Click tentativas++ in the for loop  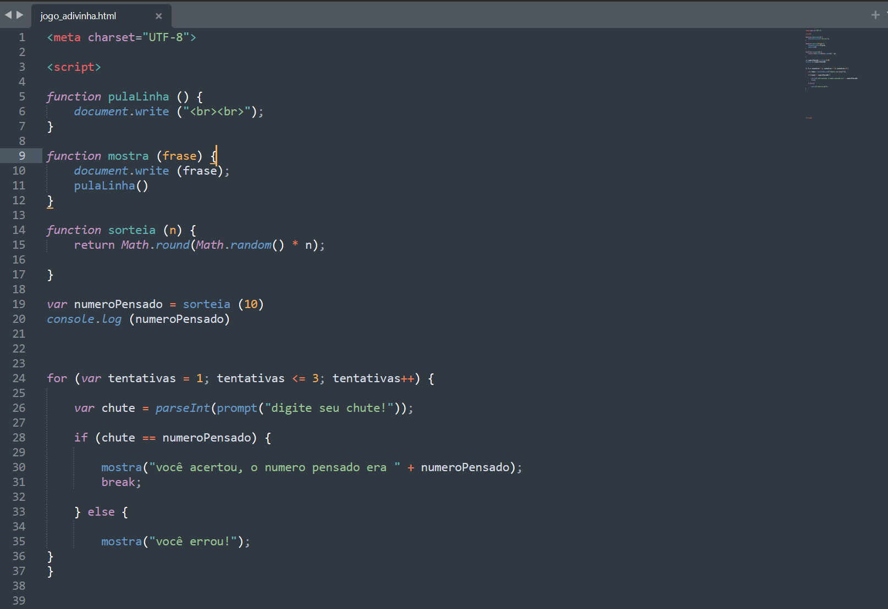click(373, 378)
